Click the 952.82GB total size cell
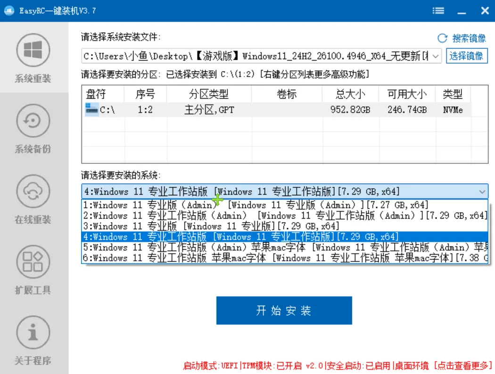495x374 pixels. [350, 110]
